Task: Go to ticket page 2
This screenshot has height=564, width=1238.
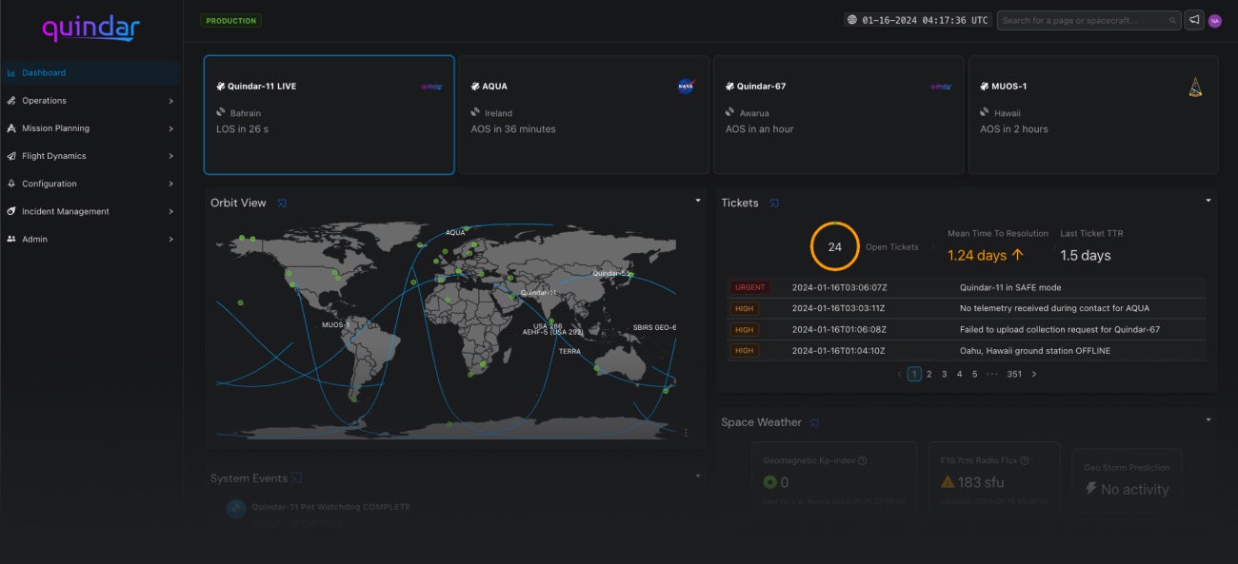Action: coord(929,374)
